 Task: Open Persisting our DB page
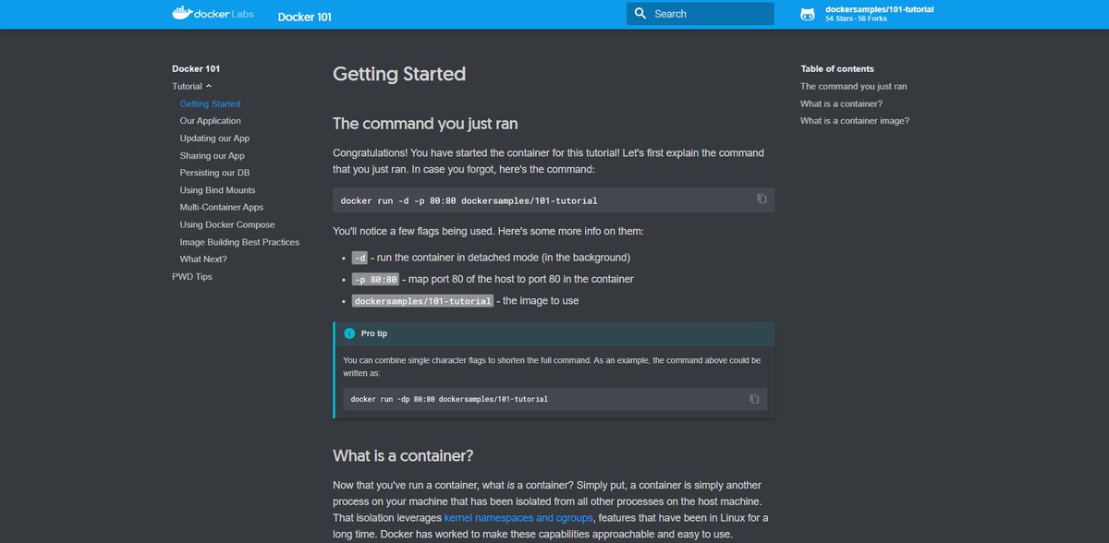click(214, 173)
